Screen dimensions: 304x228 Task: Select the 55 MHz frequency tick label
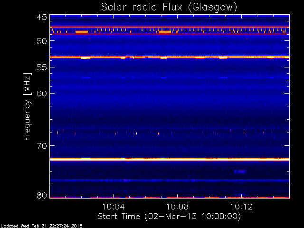[42, 67]
